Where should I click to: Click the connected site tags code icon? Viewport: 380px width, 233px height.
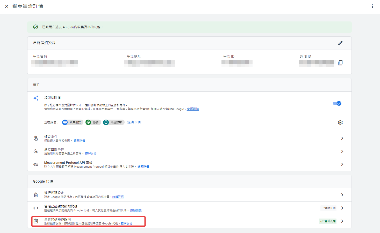[36, 208]
